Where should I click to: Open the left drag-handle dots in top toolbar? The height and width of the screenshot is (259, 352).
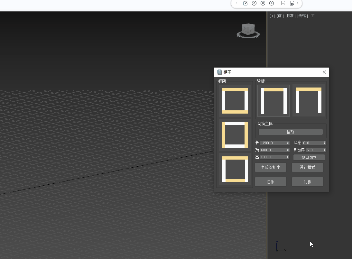(236, 3)
